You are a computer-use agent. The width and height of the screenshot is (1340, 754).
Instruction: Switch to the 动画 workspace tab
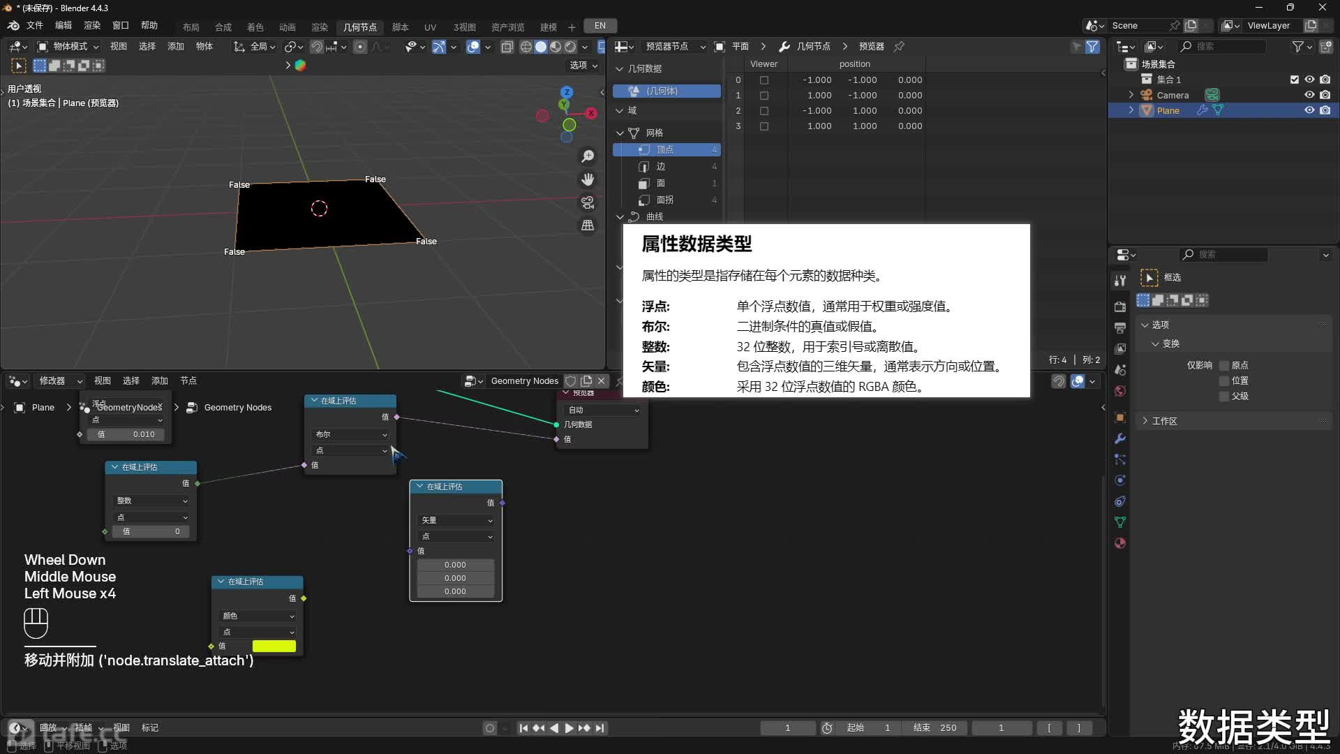(x=288, y=27)
